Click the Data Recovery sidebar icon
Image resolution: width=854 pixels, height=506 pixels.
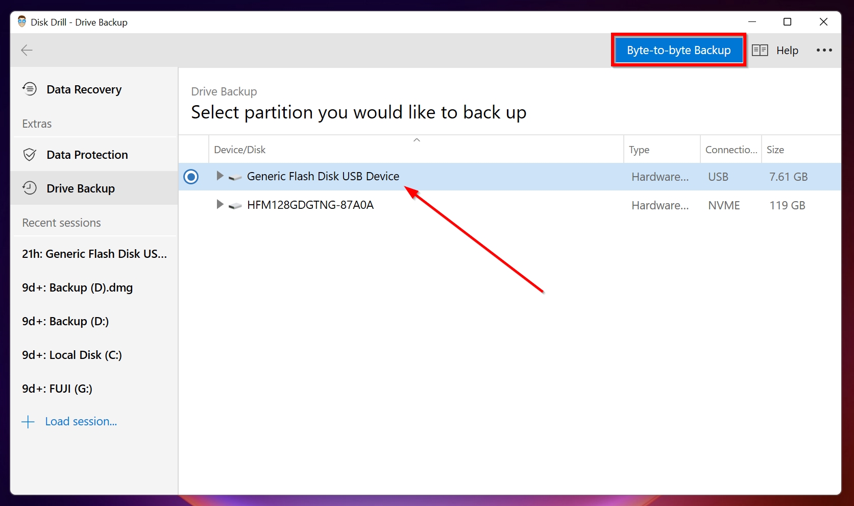tap(30, 89)
